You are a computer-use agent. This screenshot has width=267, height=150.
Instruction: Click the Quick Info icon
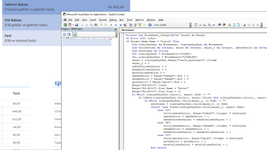point(205,25)
